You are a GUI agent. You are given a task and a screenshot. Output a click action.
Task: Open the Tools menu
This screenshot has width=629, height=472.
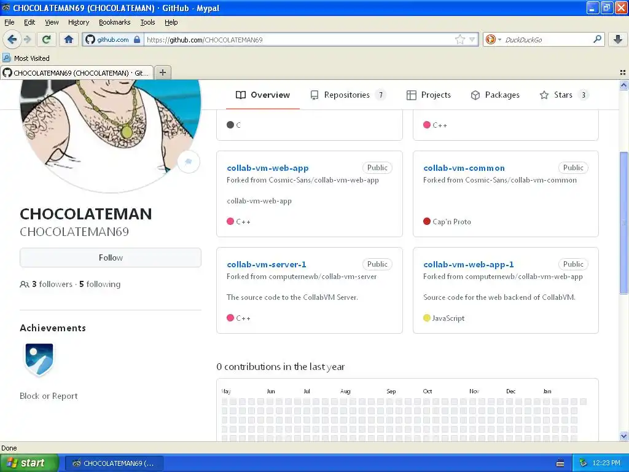(147, 22)
